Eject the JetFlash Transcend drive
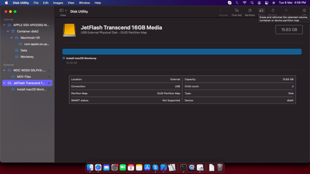 pyautogui.click(x=49, y=83)
